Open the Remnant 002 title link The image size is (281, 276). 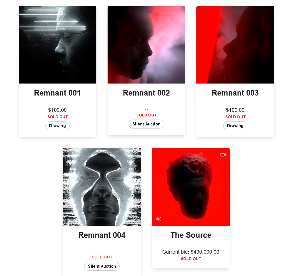coord(146,93)
